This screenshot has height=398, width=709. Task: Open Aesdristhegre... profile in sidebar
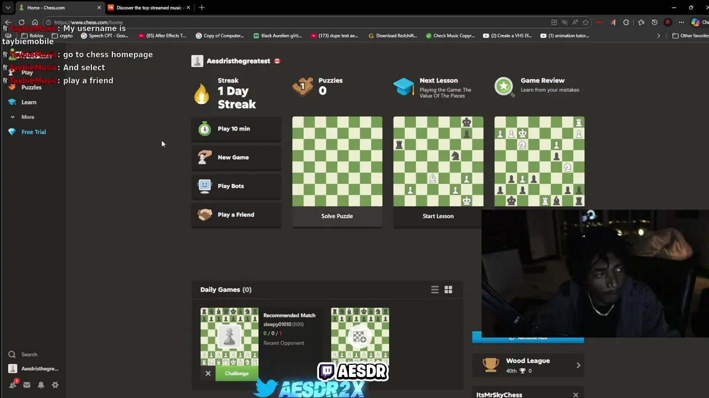pos(34,369)
